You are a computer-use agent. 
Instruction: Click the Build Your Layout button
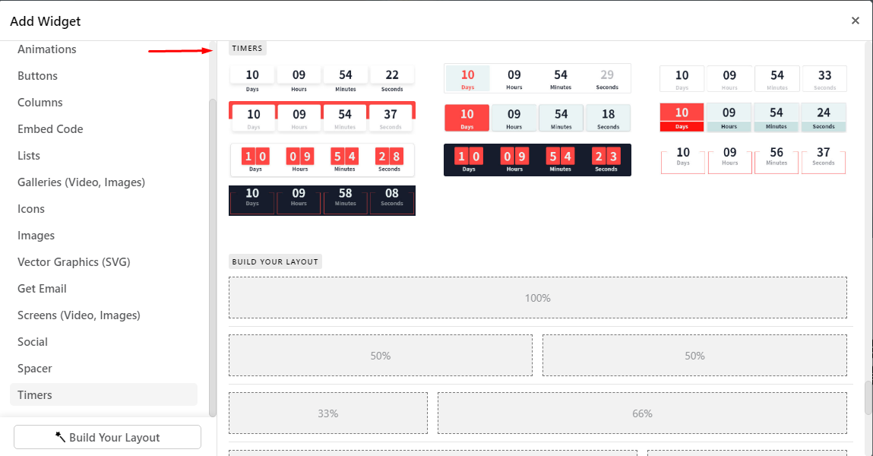point(106,437)
